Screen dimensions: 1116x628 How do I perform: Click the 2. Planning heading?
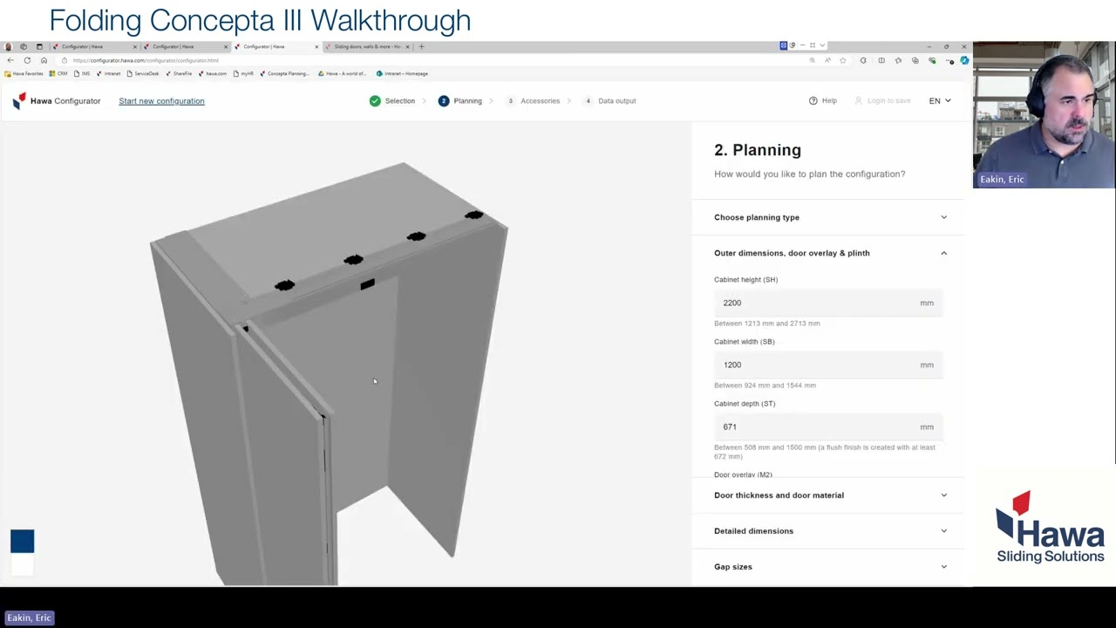pos(758,150)
